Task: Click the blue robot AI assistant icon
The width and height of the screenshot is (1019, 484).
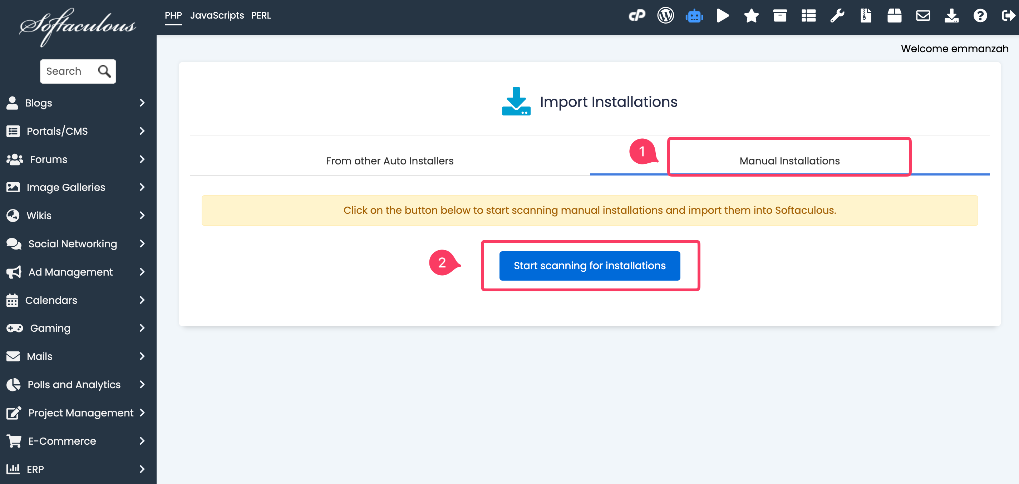Action: (x=694, y=16)
